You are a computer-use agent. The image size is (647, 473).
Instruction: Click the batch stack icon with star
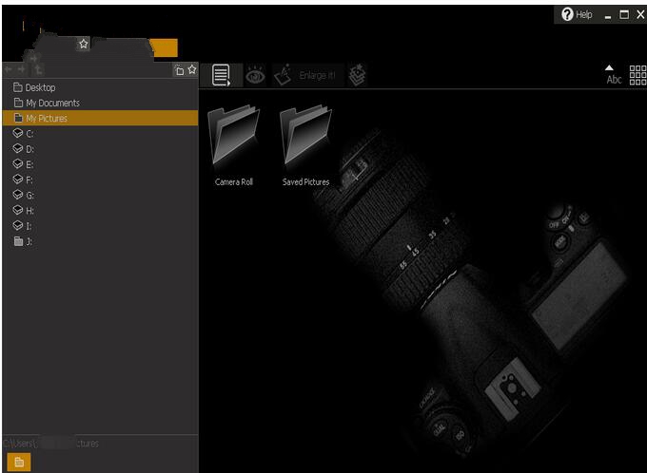(358, 75)
